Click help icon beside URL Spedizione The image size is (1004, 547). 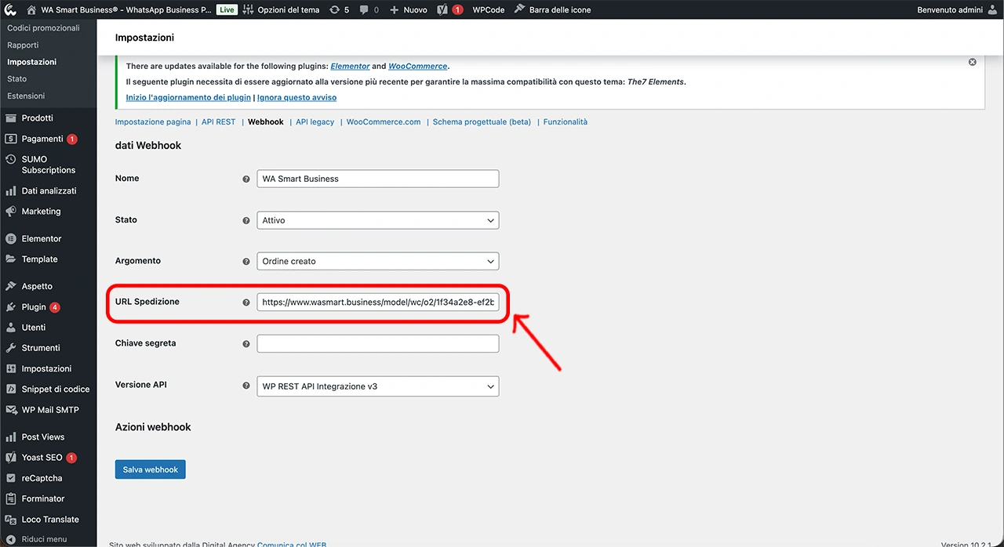coord(246,302)
